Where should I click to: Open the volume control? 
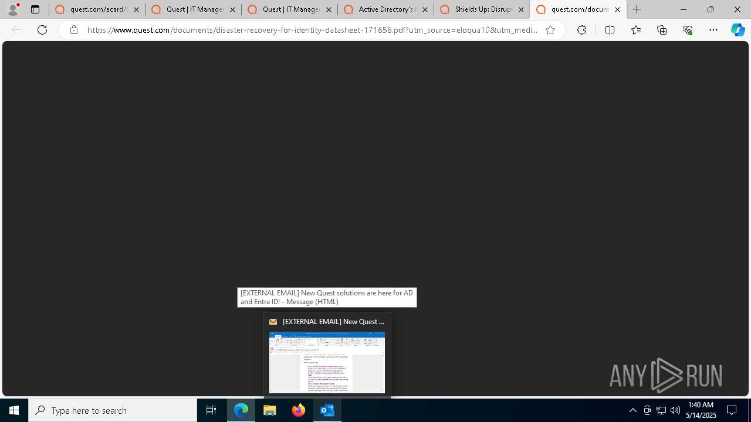675,410
